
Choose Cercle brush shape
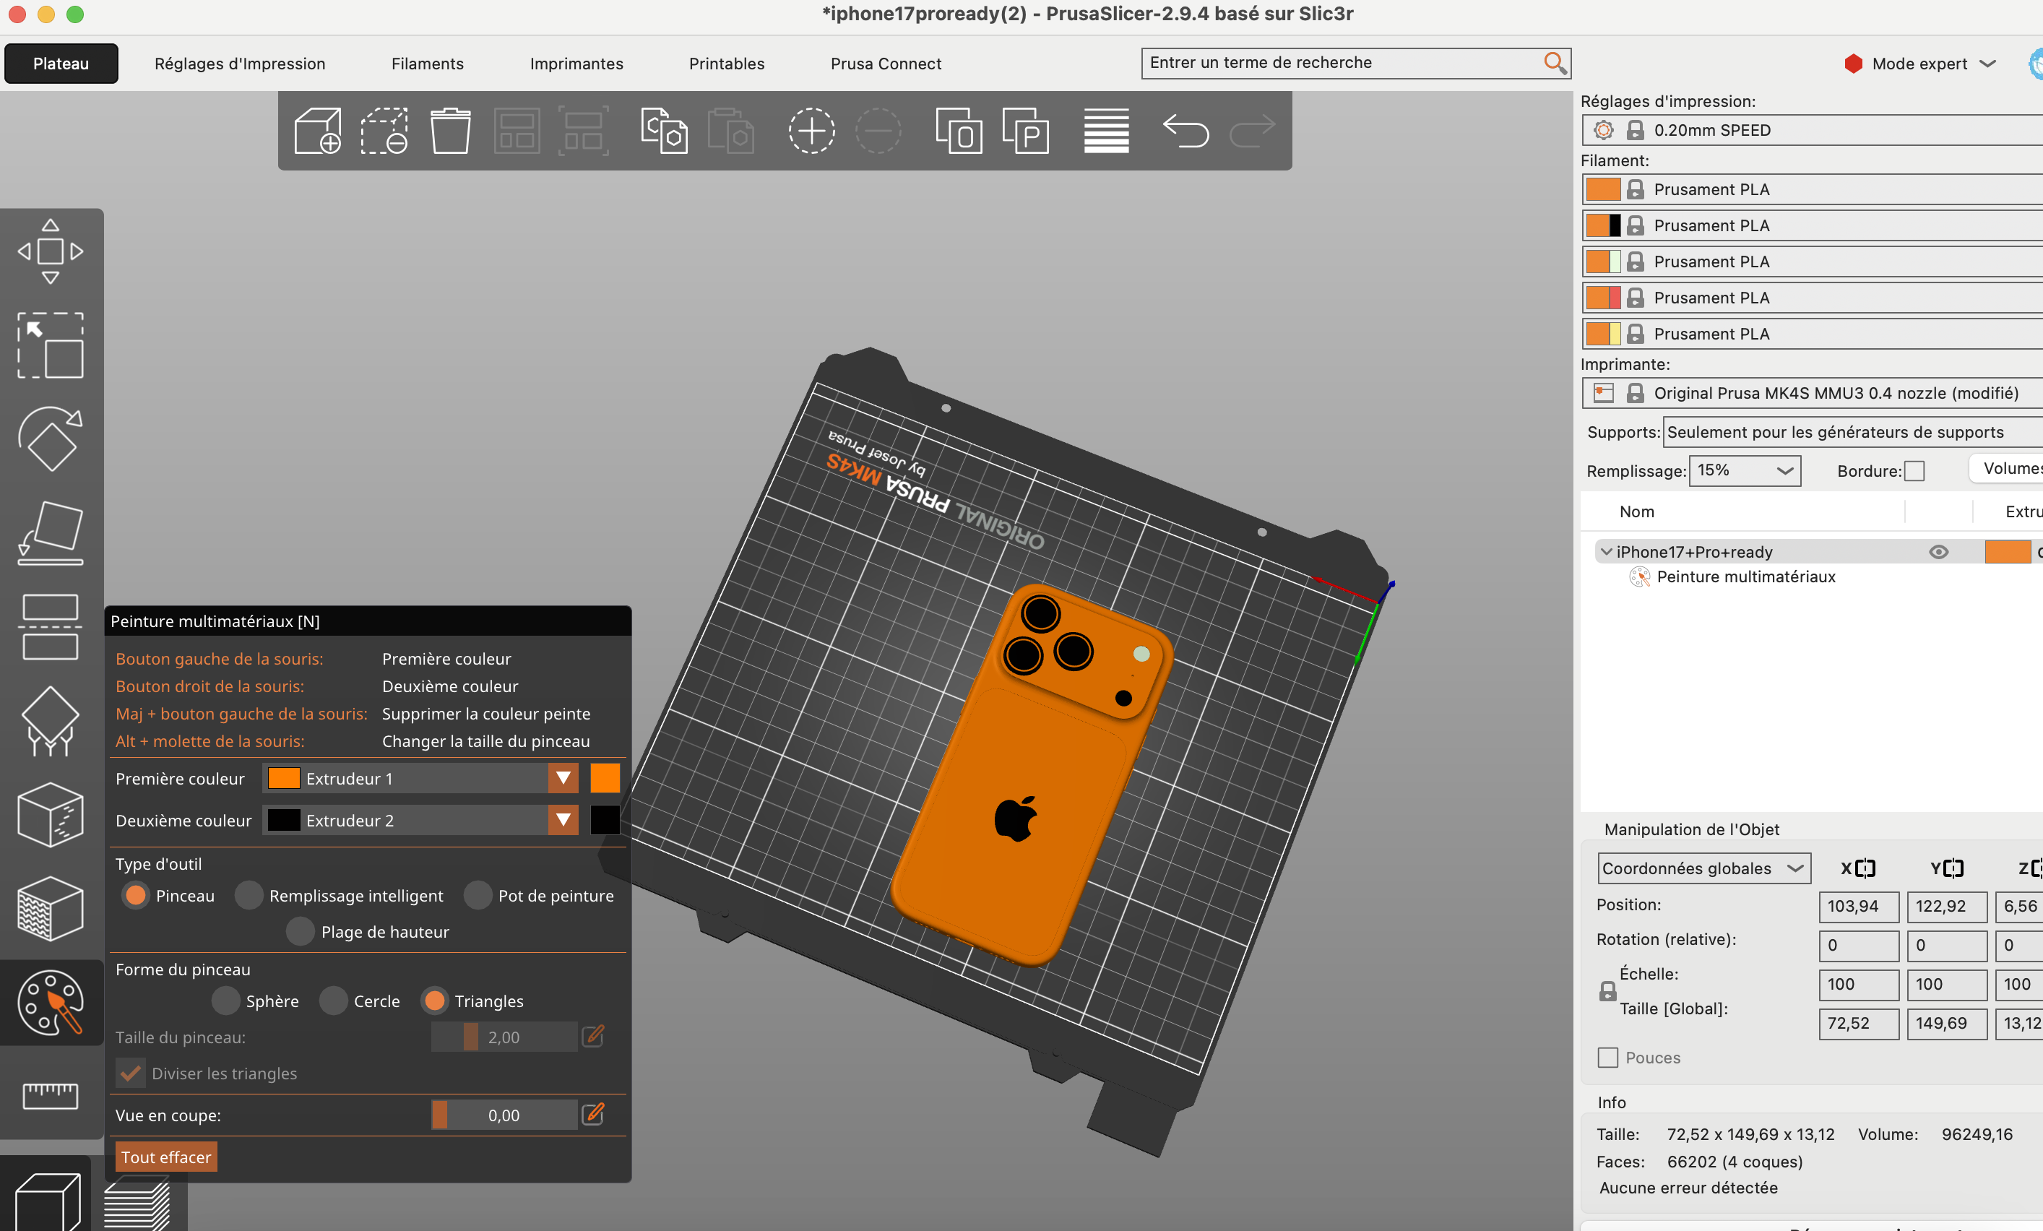[x=333, y=1001]
